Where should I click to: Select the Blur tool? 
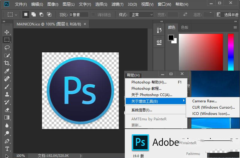point(7,125)
